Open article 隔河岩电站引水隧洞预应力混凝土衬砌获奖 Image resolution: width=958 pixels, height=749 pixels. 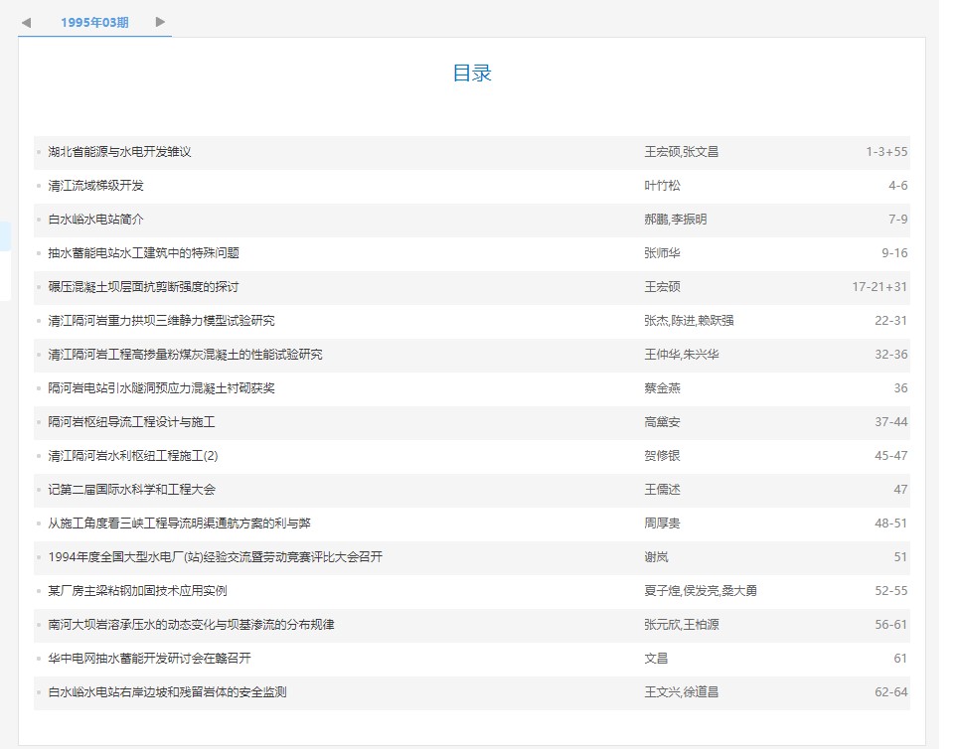[161, 388]
